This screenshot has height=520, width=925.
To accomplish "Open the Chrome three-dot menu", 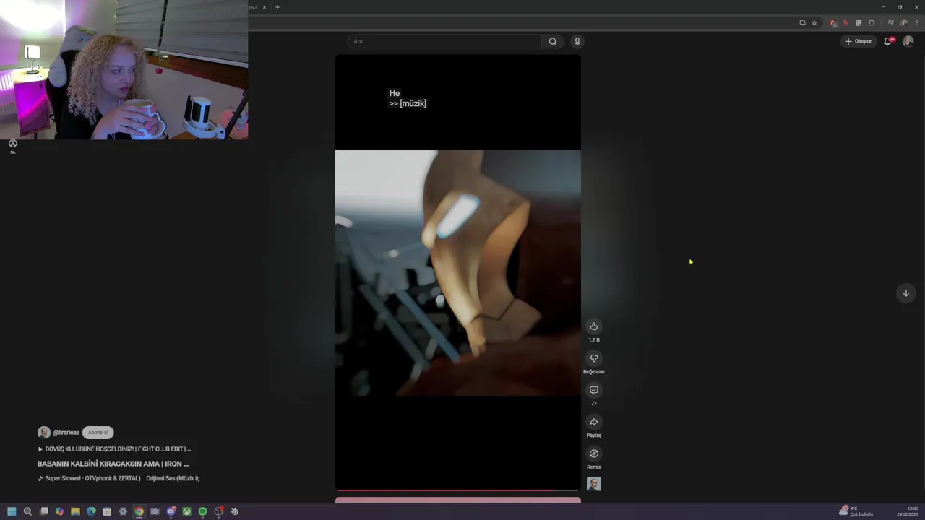I will click(917, 23).
